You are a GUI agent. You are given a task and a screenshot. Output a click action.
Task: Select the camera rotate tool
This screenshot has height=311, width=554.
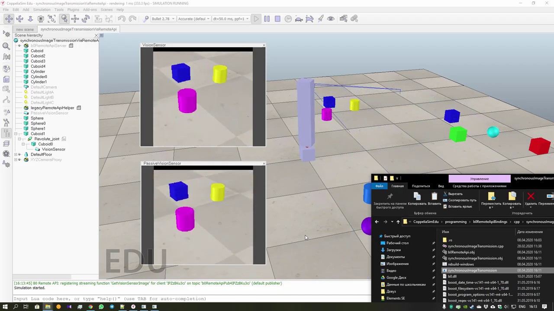pos(19,19)
